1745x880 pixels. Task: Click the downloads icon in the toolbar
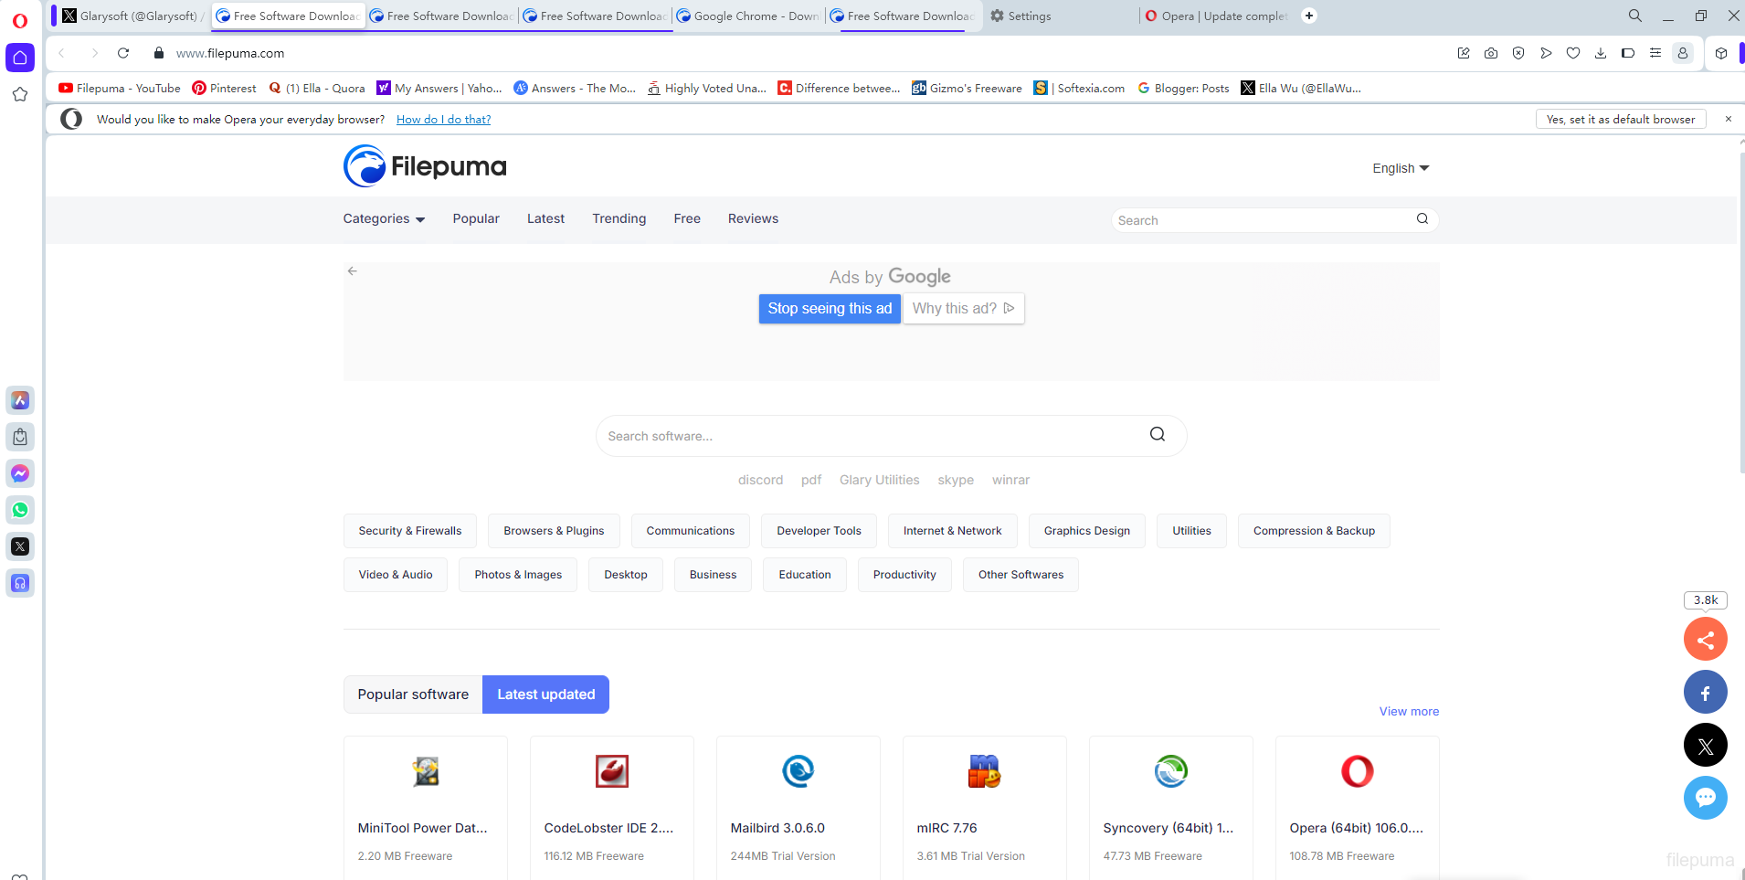coord(1601,53)
